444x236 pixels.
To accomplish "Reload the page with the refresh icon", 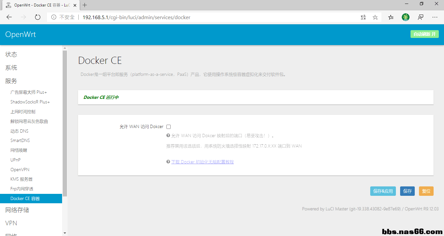I will coord(38,17).
